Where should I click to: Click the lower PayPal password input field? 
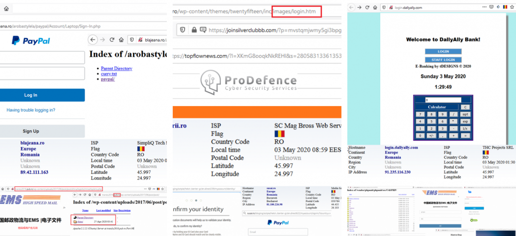point(43,73)
